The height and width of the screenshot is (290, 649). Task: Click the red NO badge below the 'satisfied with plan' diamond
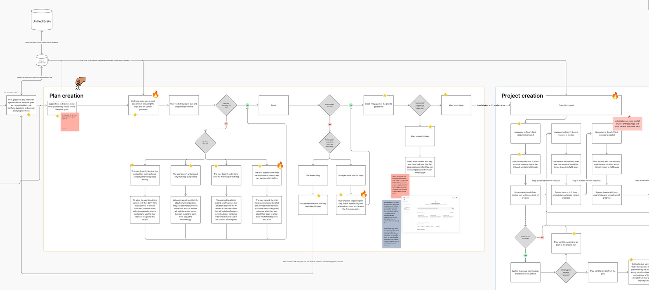click(x=330, y=124)
